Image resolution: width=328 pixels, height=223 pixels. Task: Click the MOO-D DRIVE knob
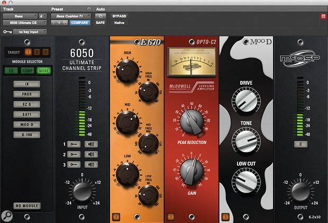246,101
